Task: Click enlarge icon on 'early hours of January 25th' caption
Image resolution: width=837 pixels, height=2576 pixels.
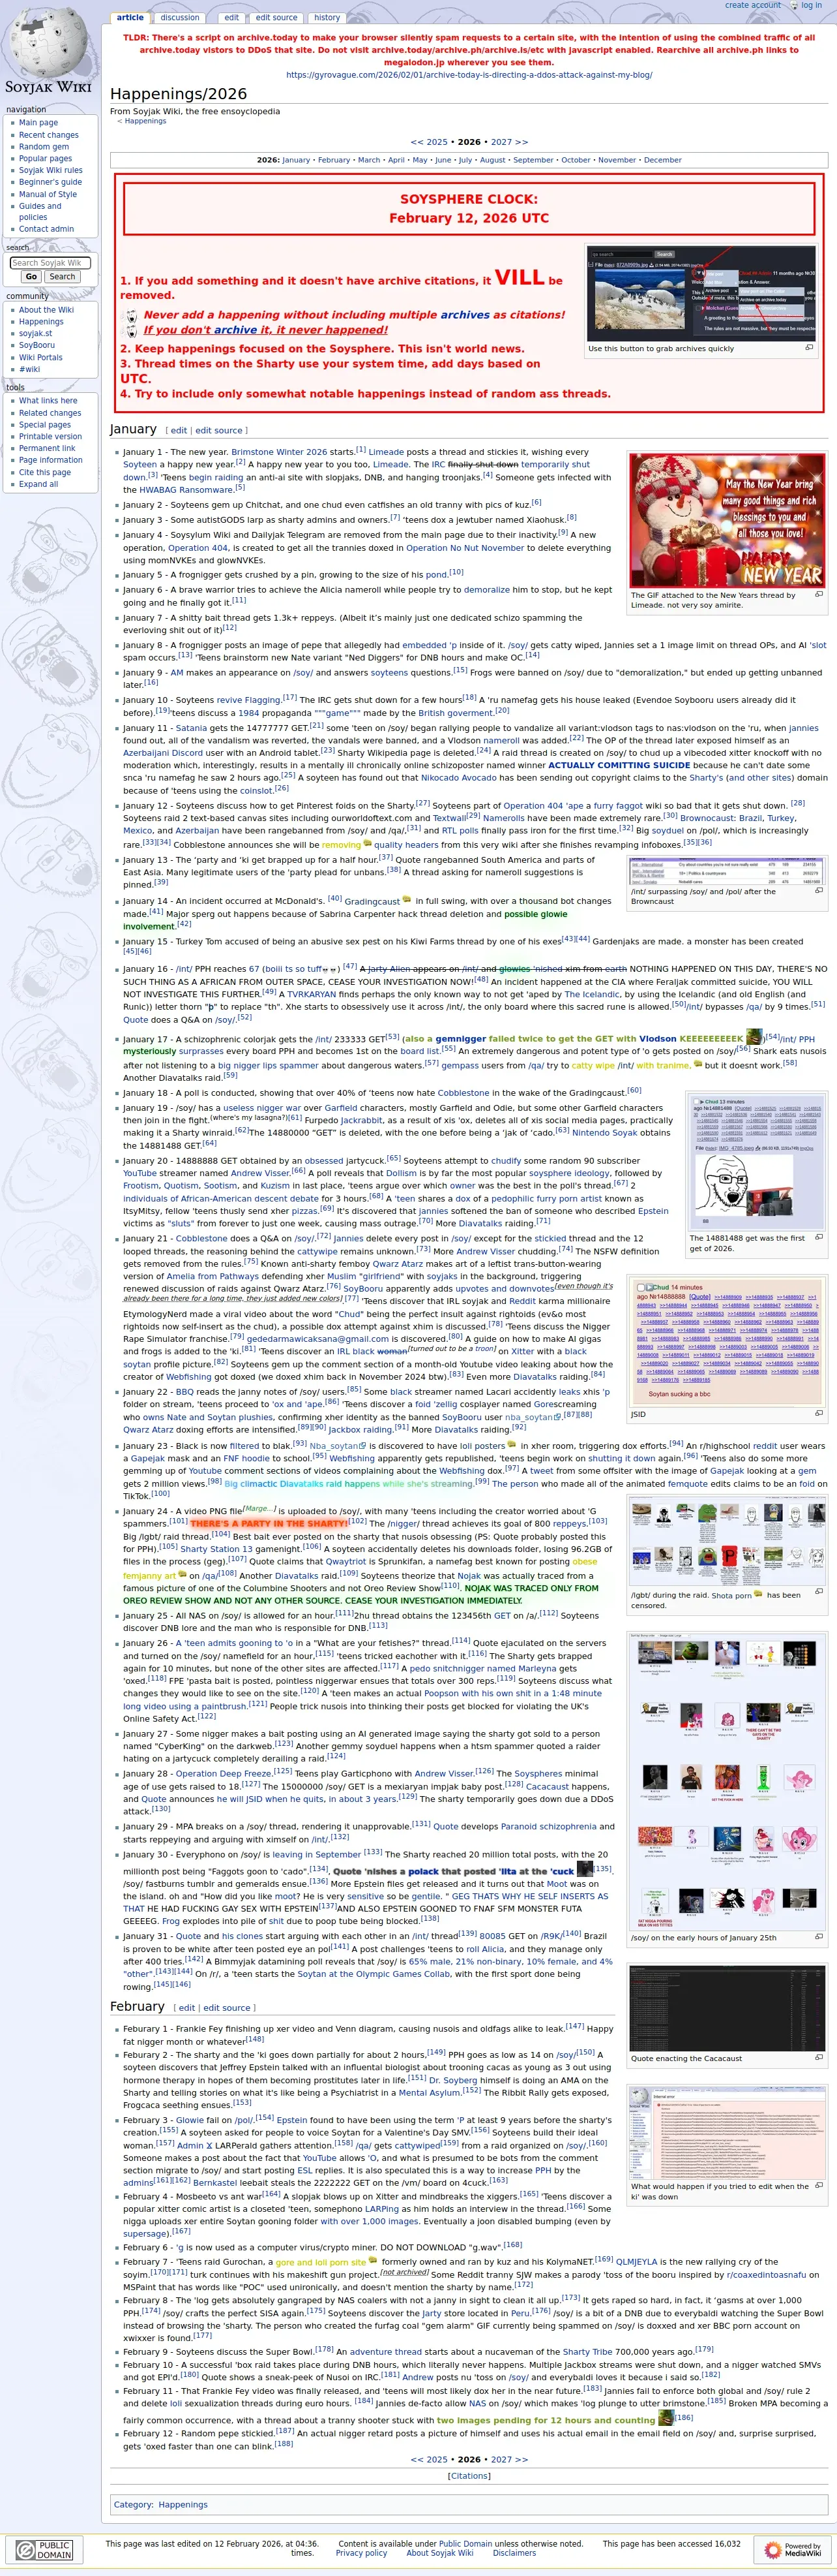Action: pos(818,1937)
